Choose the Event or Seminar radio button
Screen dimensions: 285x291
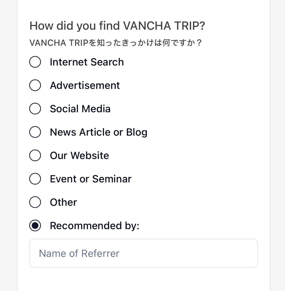click(x=35, y=179)
